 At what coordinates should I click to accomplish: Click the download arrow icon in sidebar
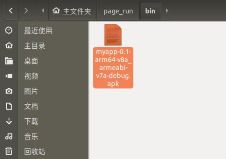click(x=9, y=121)
